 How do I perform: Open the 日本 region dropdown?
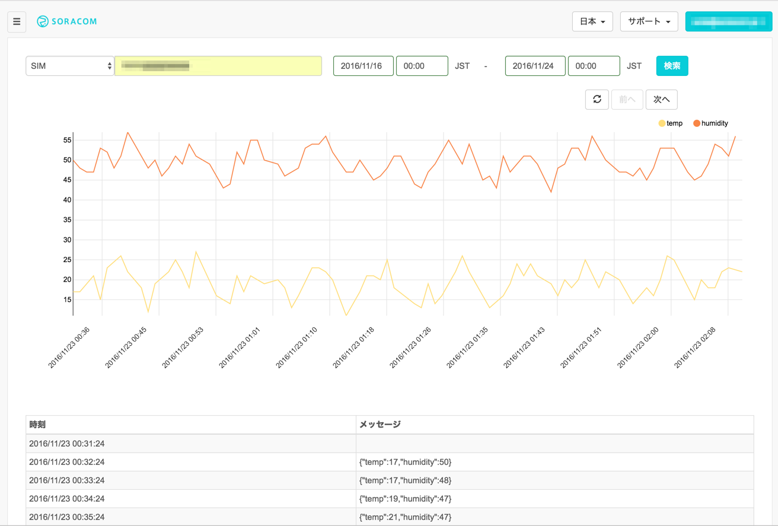click(x=592, y=21)
